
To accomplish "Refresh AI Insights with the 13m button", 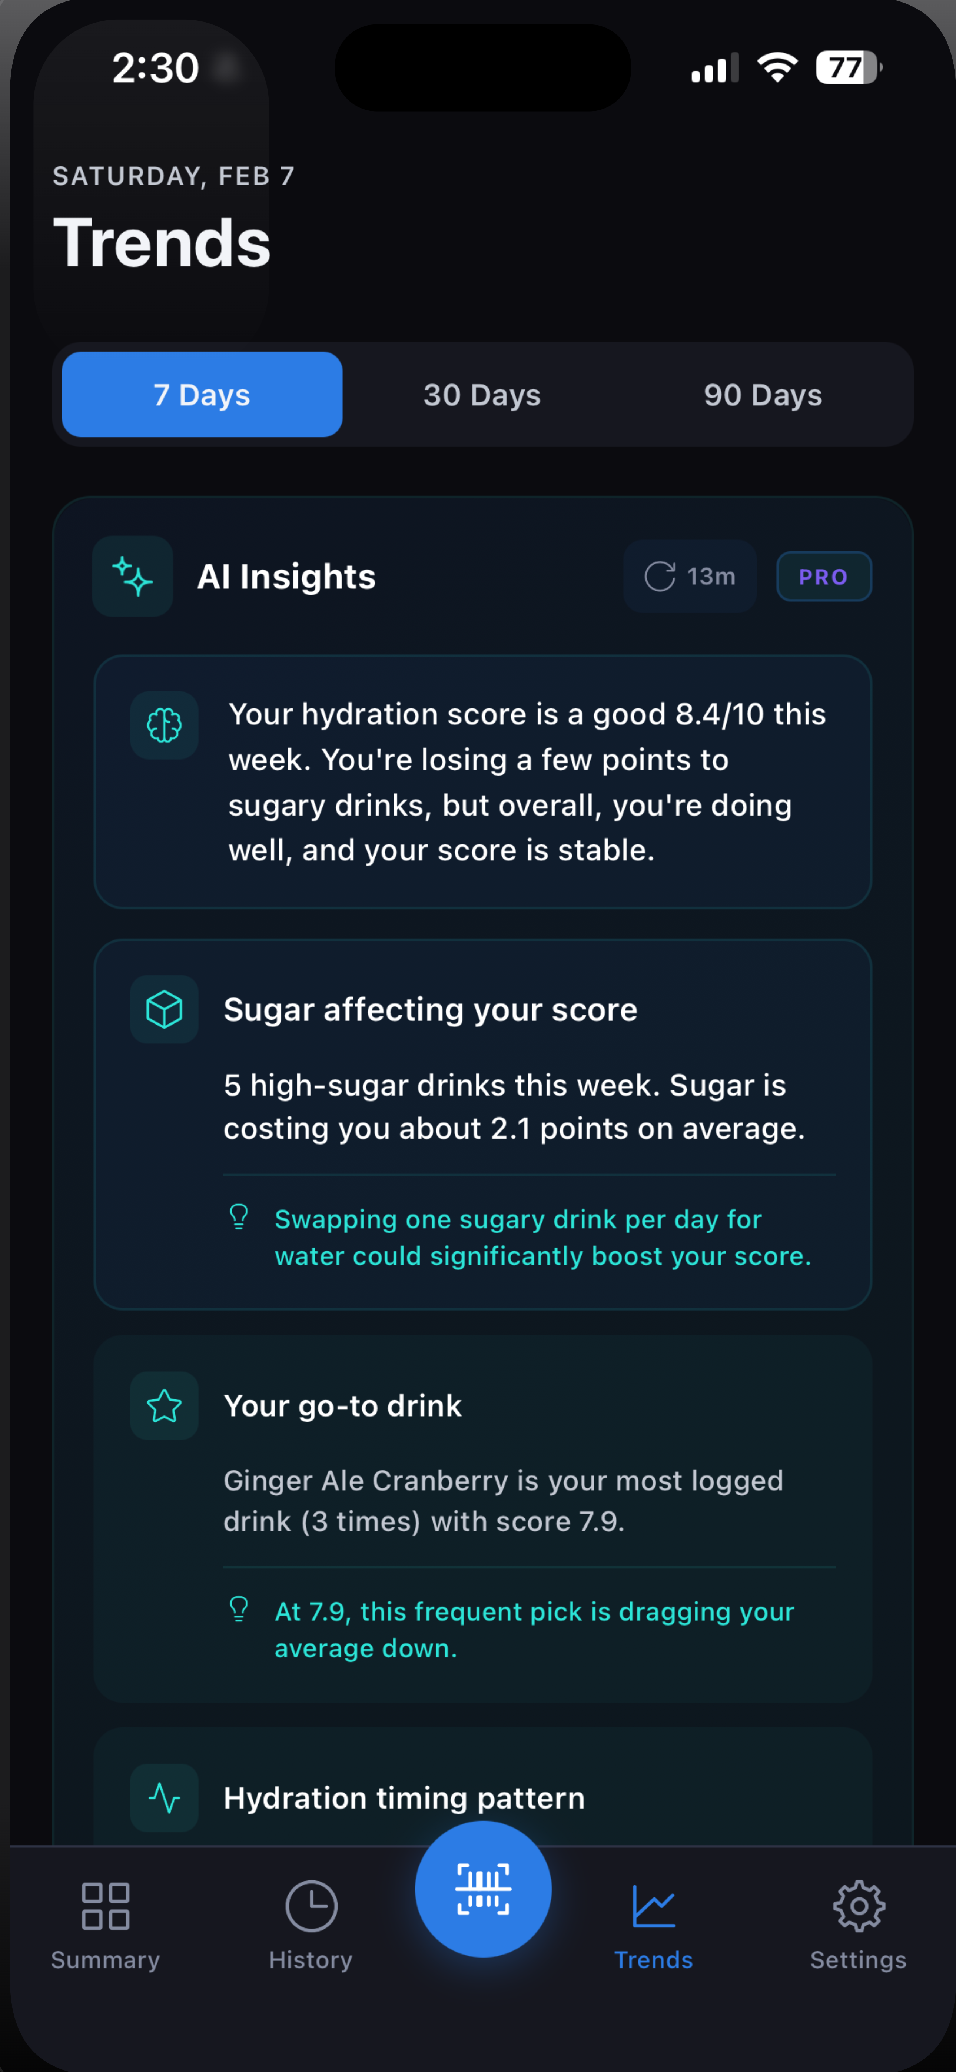I will pos(689,576).
